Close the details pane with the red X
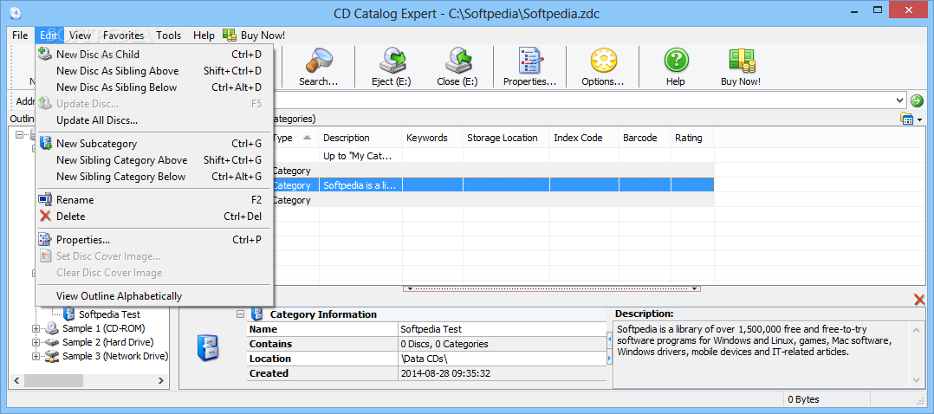934x414 pixels. click(x=919, y=300)
